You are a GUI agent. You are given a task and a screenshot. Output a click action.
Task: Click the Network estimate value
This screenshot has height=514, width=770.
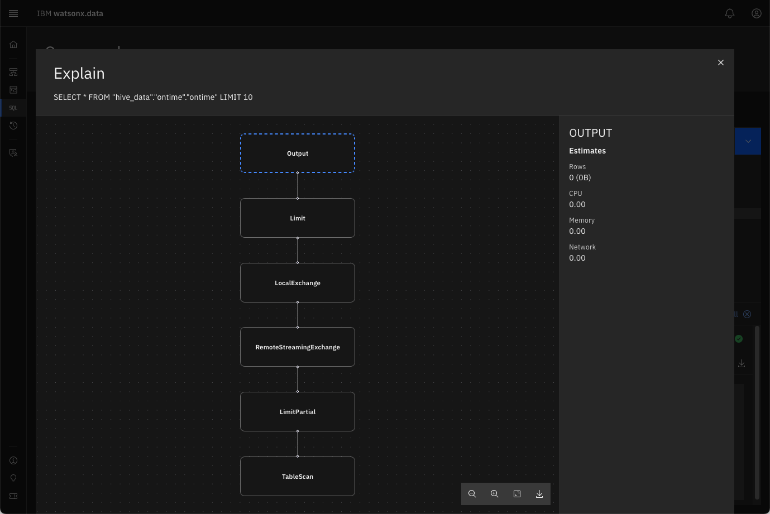577,258
